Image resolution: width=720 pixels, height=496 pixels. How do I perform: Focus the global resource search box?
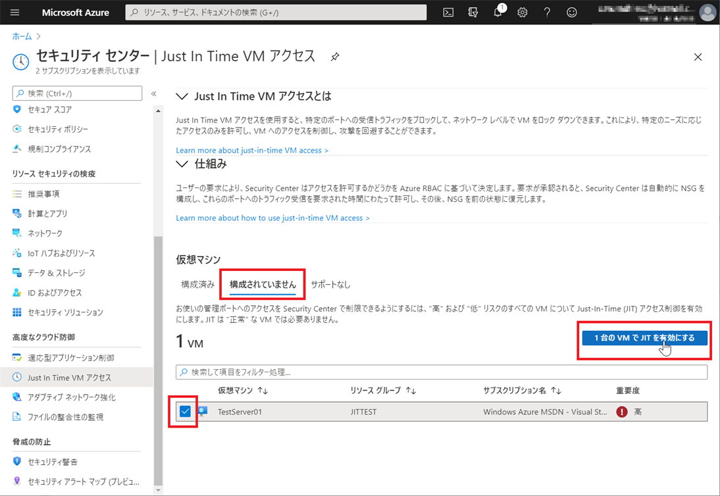[276, 12]
